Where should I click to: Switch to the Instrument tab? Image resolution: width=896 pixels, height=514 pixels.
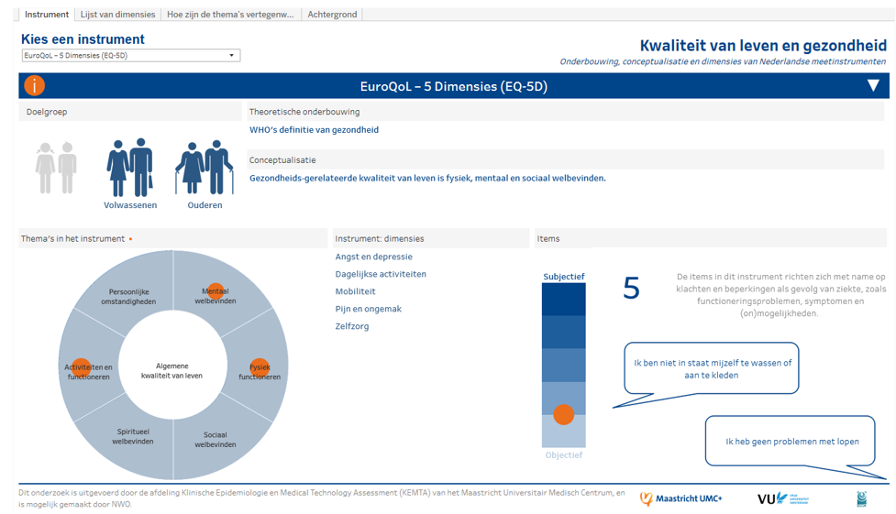(x=47, y=15)
